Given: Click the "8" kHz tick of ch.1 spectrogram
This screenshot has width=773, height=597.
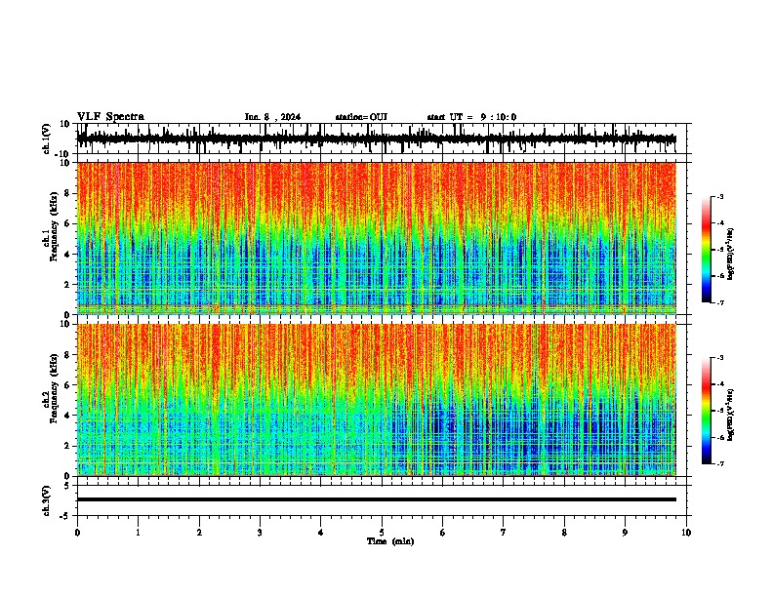Looking at the screenshot, I should (x=67, y=193).
